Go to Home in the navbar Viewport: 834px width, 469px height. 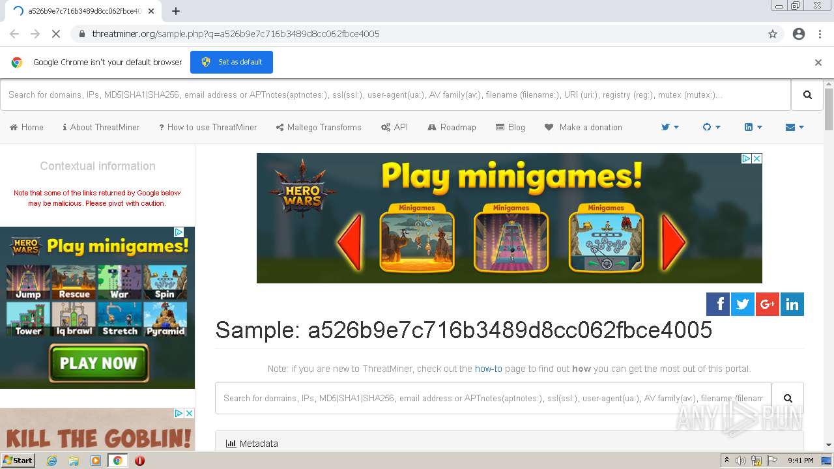tap(27, 127)
